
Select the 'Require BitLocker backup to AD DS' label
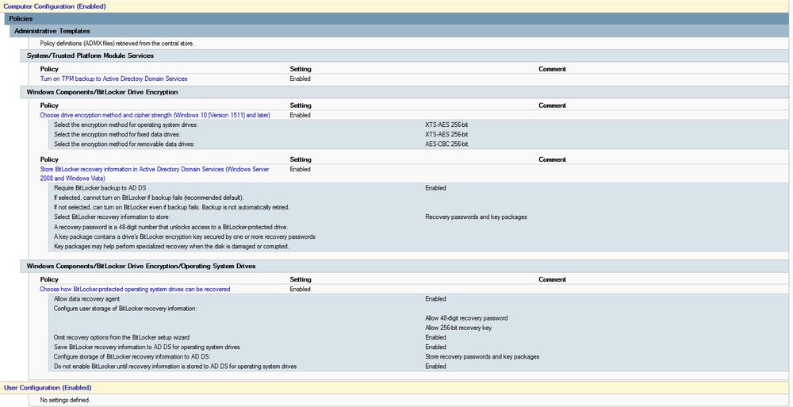coord(100,188)
